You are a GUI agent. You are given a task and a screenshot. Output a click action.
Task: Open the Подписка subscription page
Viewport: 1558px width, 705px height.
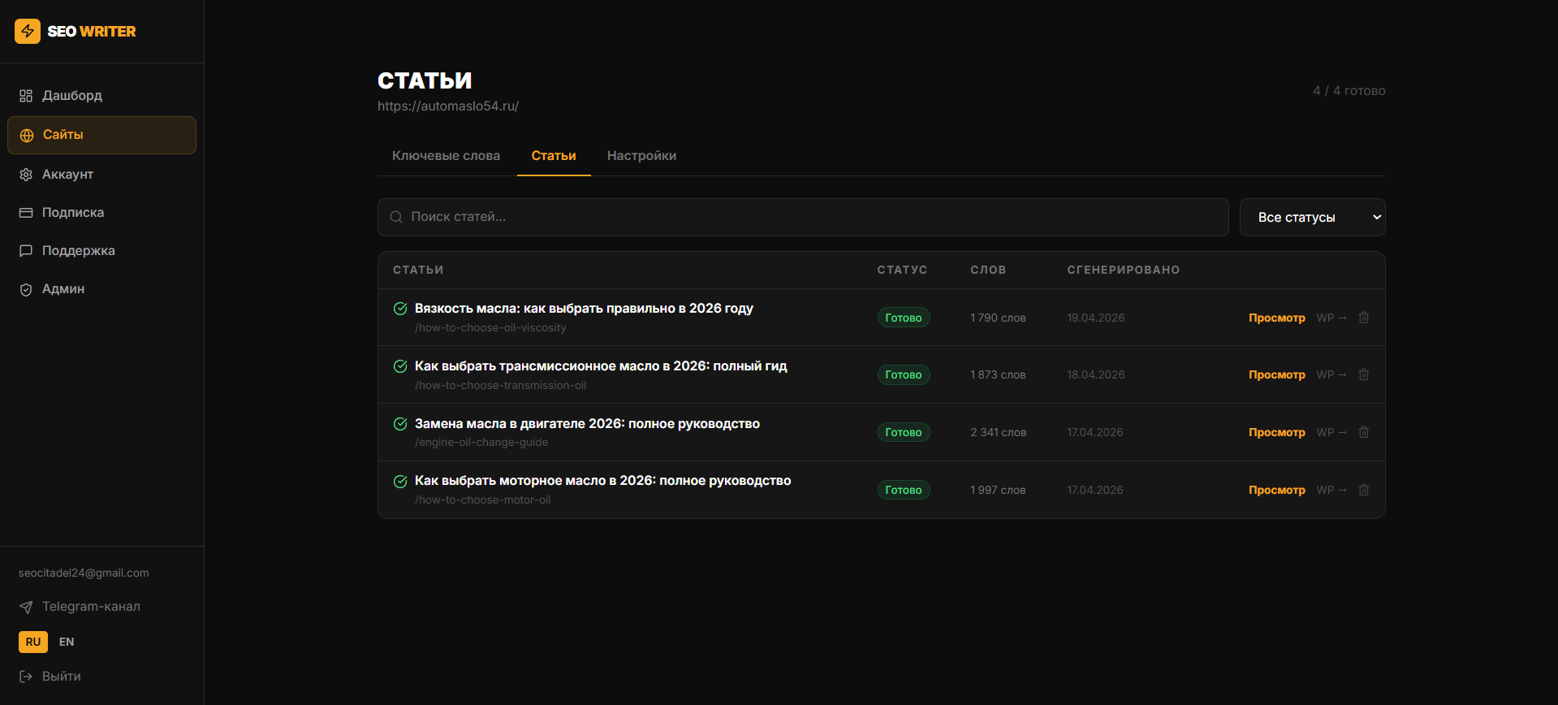click(73, 213)
